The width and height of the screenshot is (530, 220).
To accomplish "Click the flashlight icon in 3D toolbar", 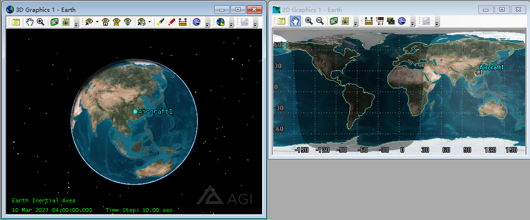I will point(161,22).
